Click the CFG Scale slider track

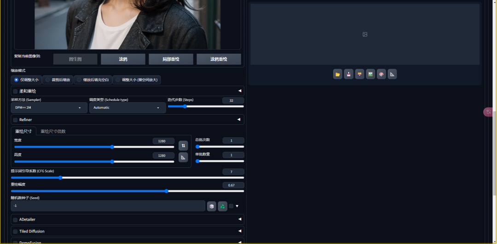(127, 177)
